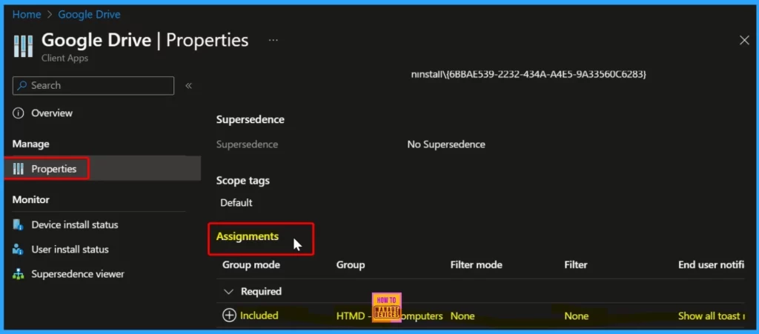The height and width of the screenshot is (334, 759).
Task: Click the Required group label
Action: [x=261, y=292]
